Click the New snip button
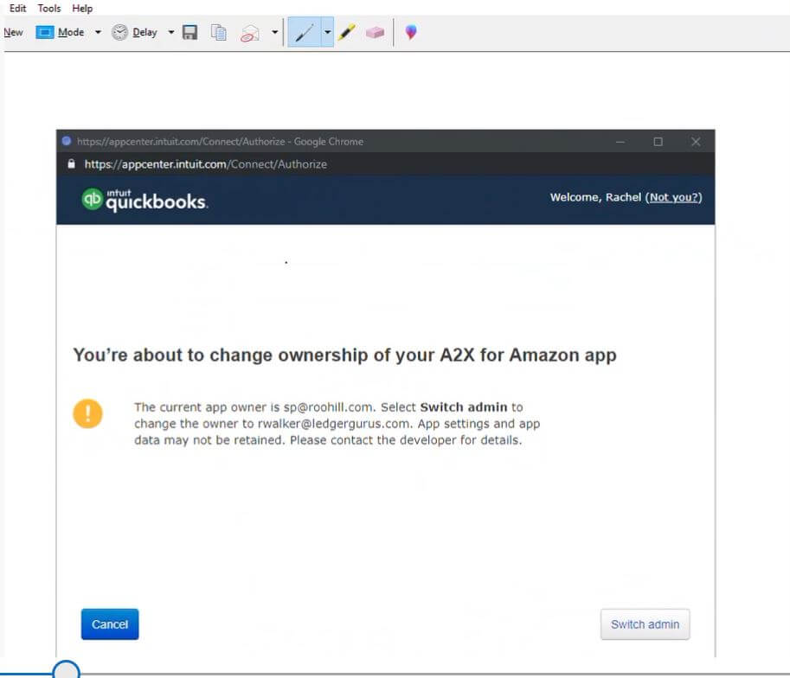Image resolution: width=790 pixels, height=678 pixels. tap(13, 32)
